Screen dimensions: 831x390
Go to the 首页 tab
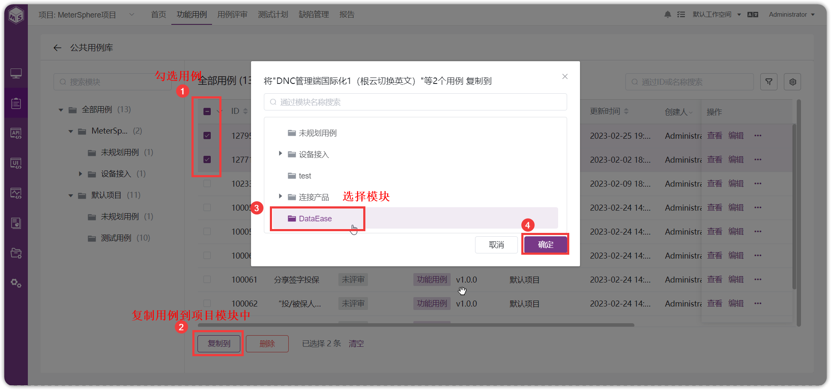click(x=158, y=15)
